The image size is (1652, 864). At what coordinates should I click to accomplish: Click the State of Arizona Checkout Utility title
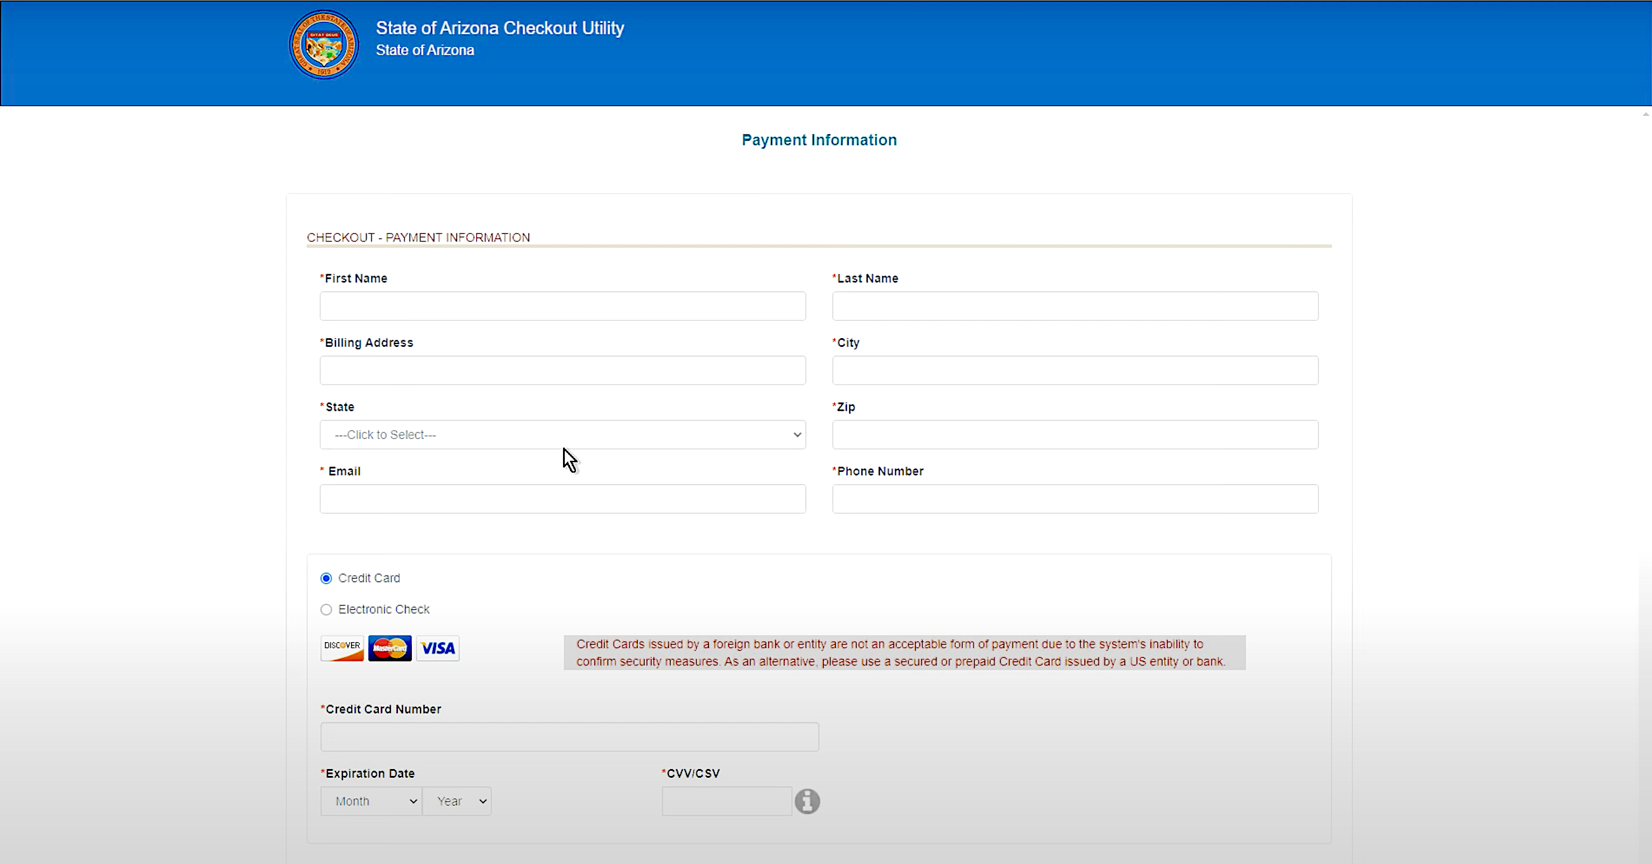click(499, 28)
